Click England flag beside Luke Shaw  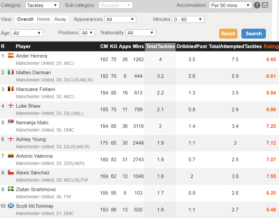pos(11,105)
